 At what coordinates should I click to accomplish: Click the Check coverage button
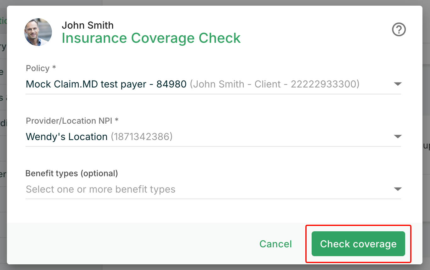358,244
